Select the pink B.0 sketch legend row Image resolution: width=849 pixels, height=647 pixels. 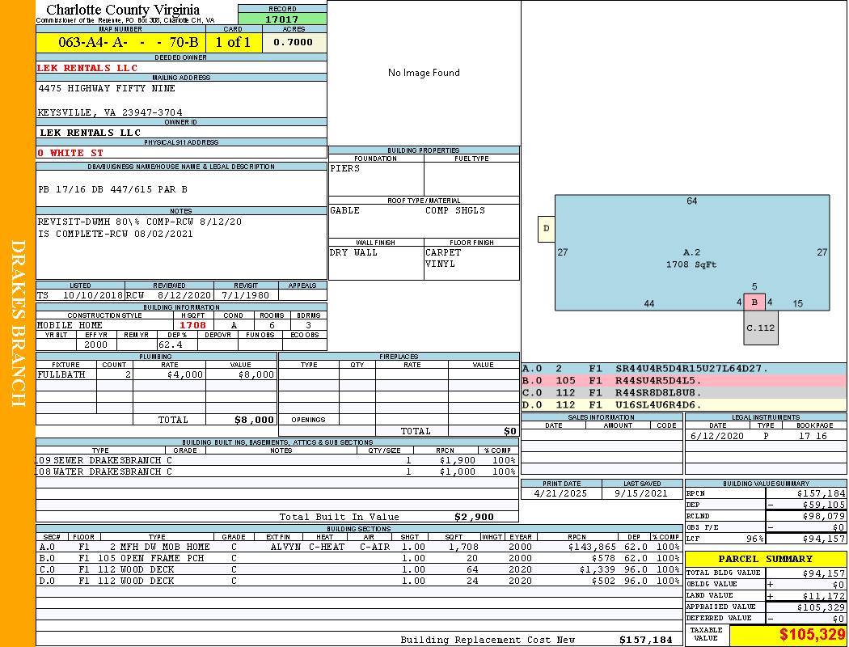point(683,380)
